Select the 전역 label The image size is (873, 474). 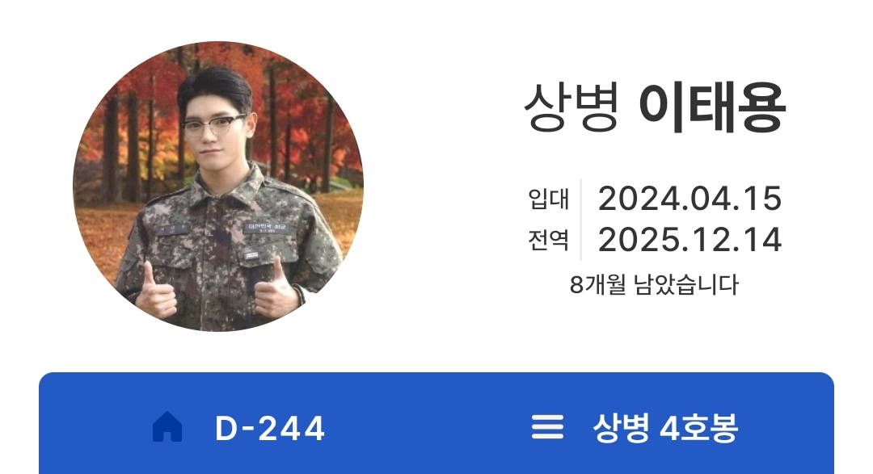(x=548, y=240)
